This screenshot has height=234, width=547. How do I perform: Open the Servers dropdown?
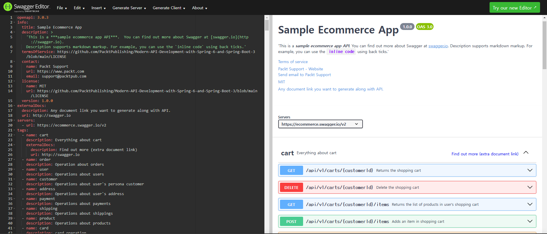pos(320,124)
